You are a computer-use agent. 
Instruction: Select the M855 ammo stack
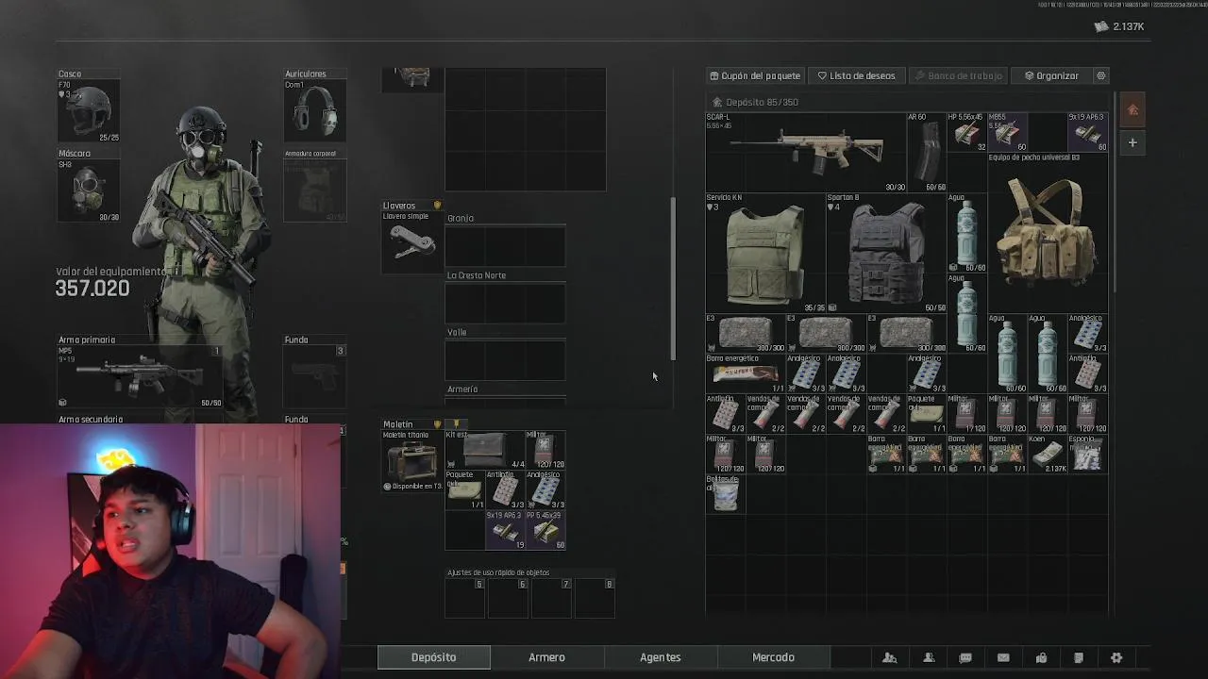point(1007,132)
